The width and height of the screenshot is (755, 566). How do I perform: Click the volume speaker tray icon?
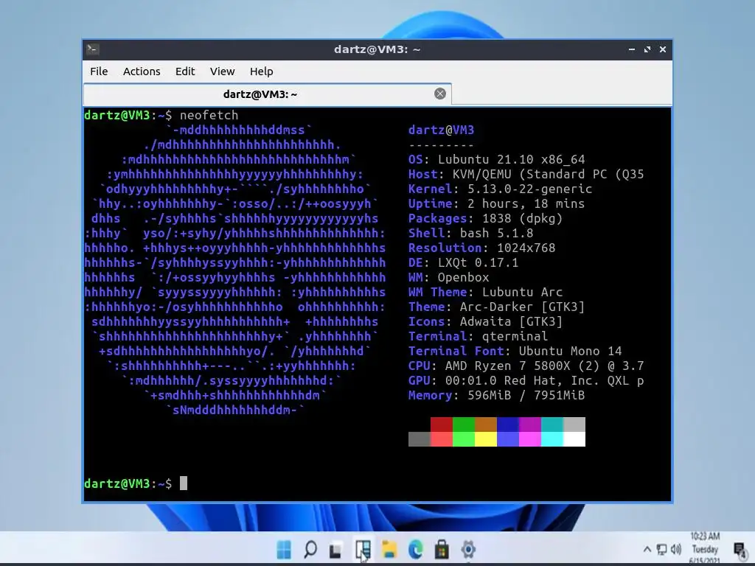click(x=676, y=549)
